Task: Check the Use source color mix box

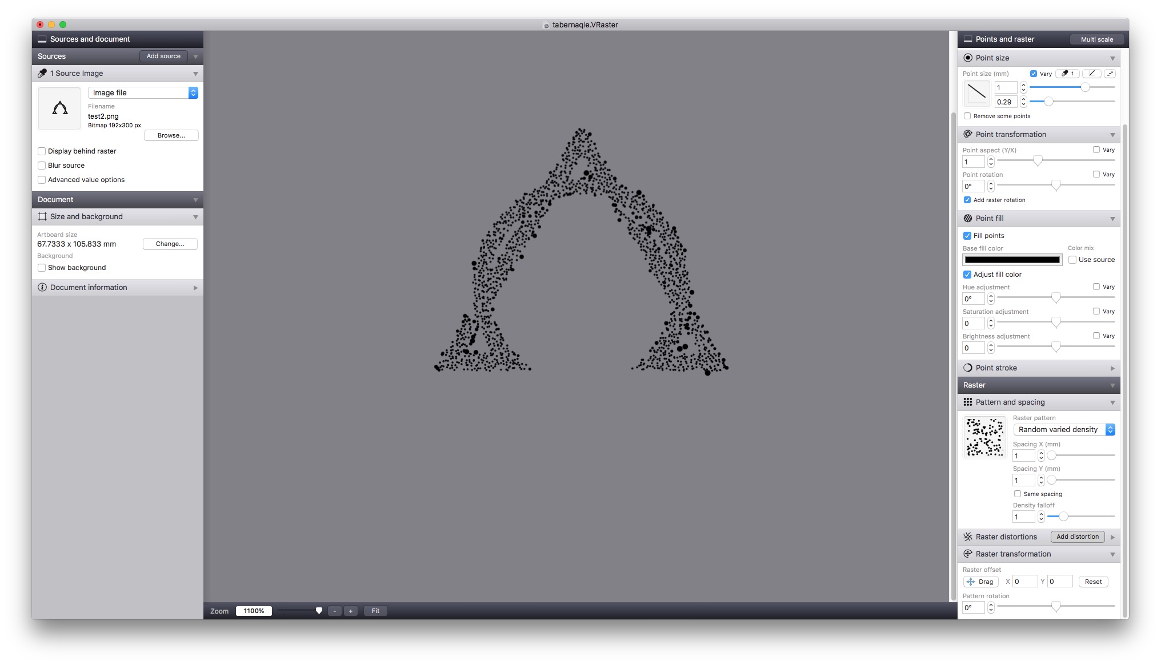Action: pos(1072,260)
